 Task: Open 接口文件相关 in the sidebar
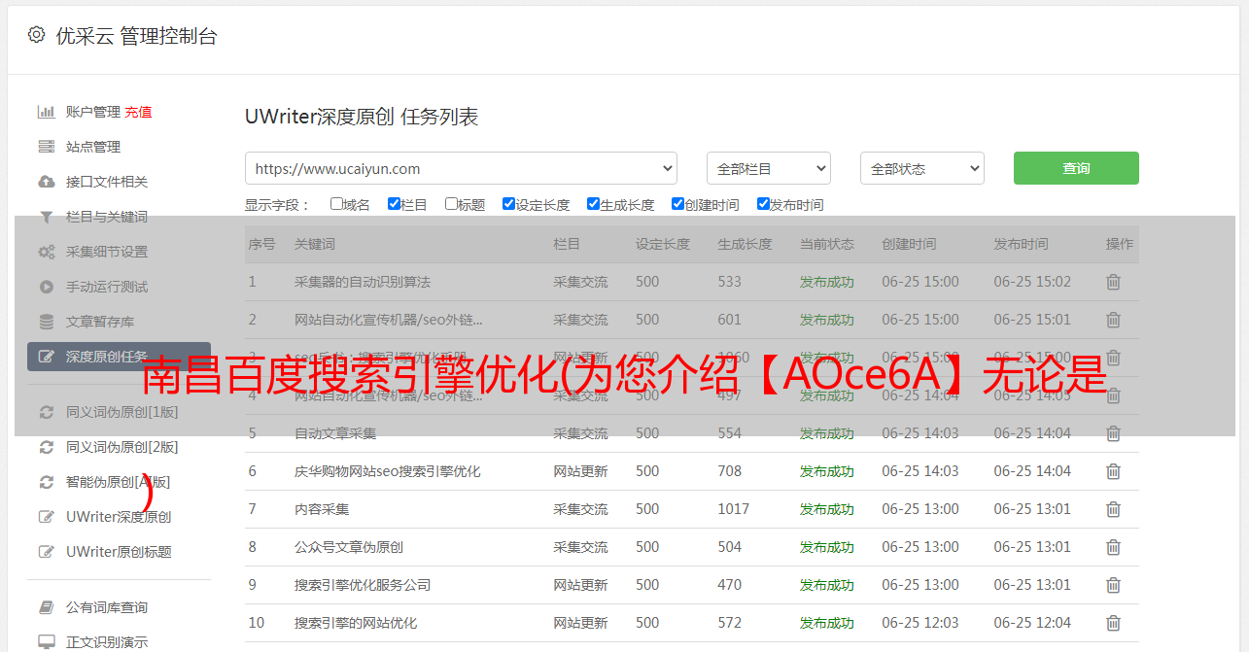[107, 182]
